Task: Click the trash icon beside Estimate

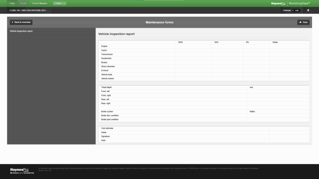Action: point(308,10)
